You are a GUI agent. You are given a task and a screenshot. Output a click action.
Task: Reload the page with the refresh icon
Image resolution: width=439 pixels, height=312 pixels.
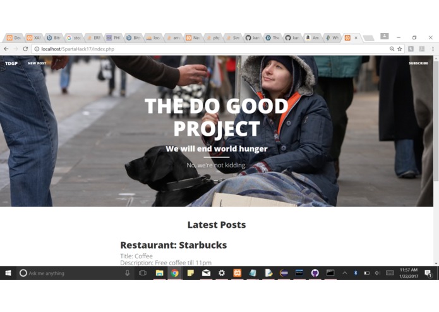pyautogui.click(x=25, y=49)
